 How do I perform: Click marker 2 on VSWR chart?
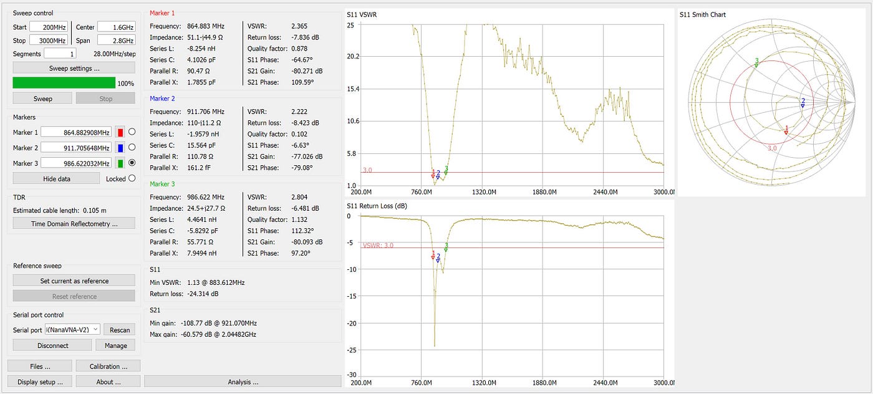[438, 175]
